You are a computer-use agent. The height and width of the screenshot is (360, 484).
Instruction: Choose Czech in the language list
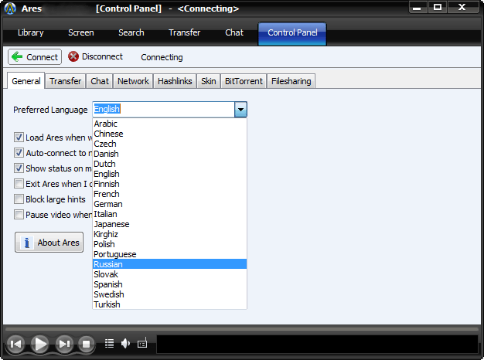pyautogui.click(x=169, y=144)
